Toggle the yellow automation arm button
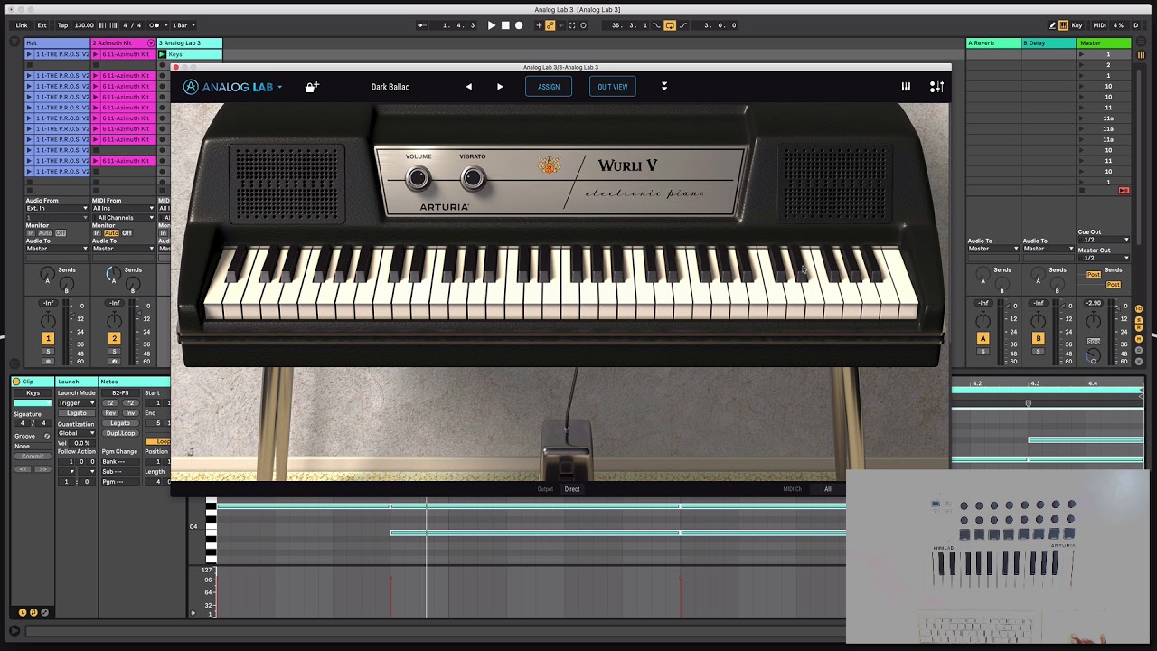Viewport: 1157px width, 651px height. tap(550, 25)
